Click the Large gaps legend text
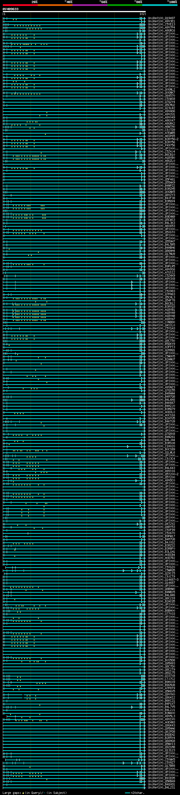This screenshot has width=180, height=795. coord(12,793)
